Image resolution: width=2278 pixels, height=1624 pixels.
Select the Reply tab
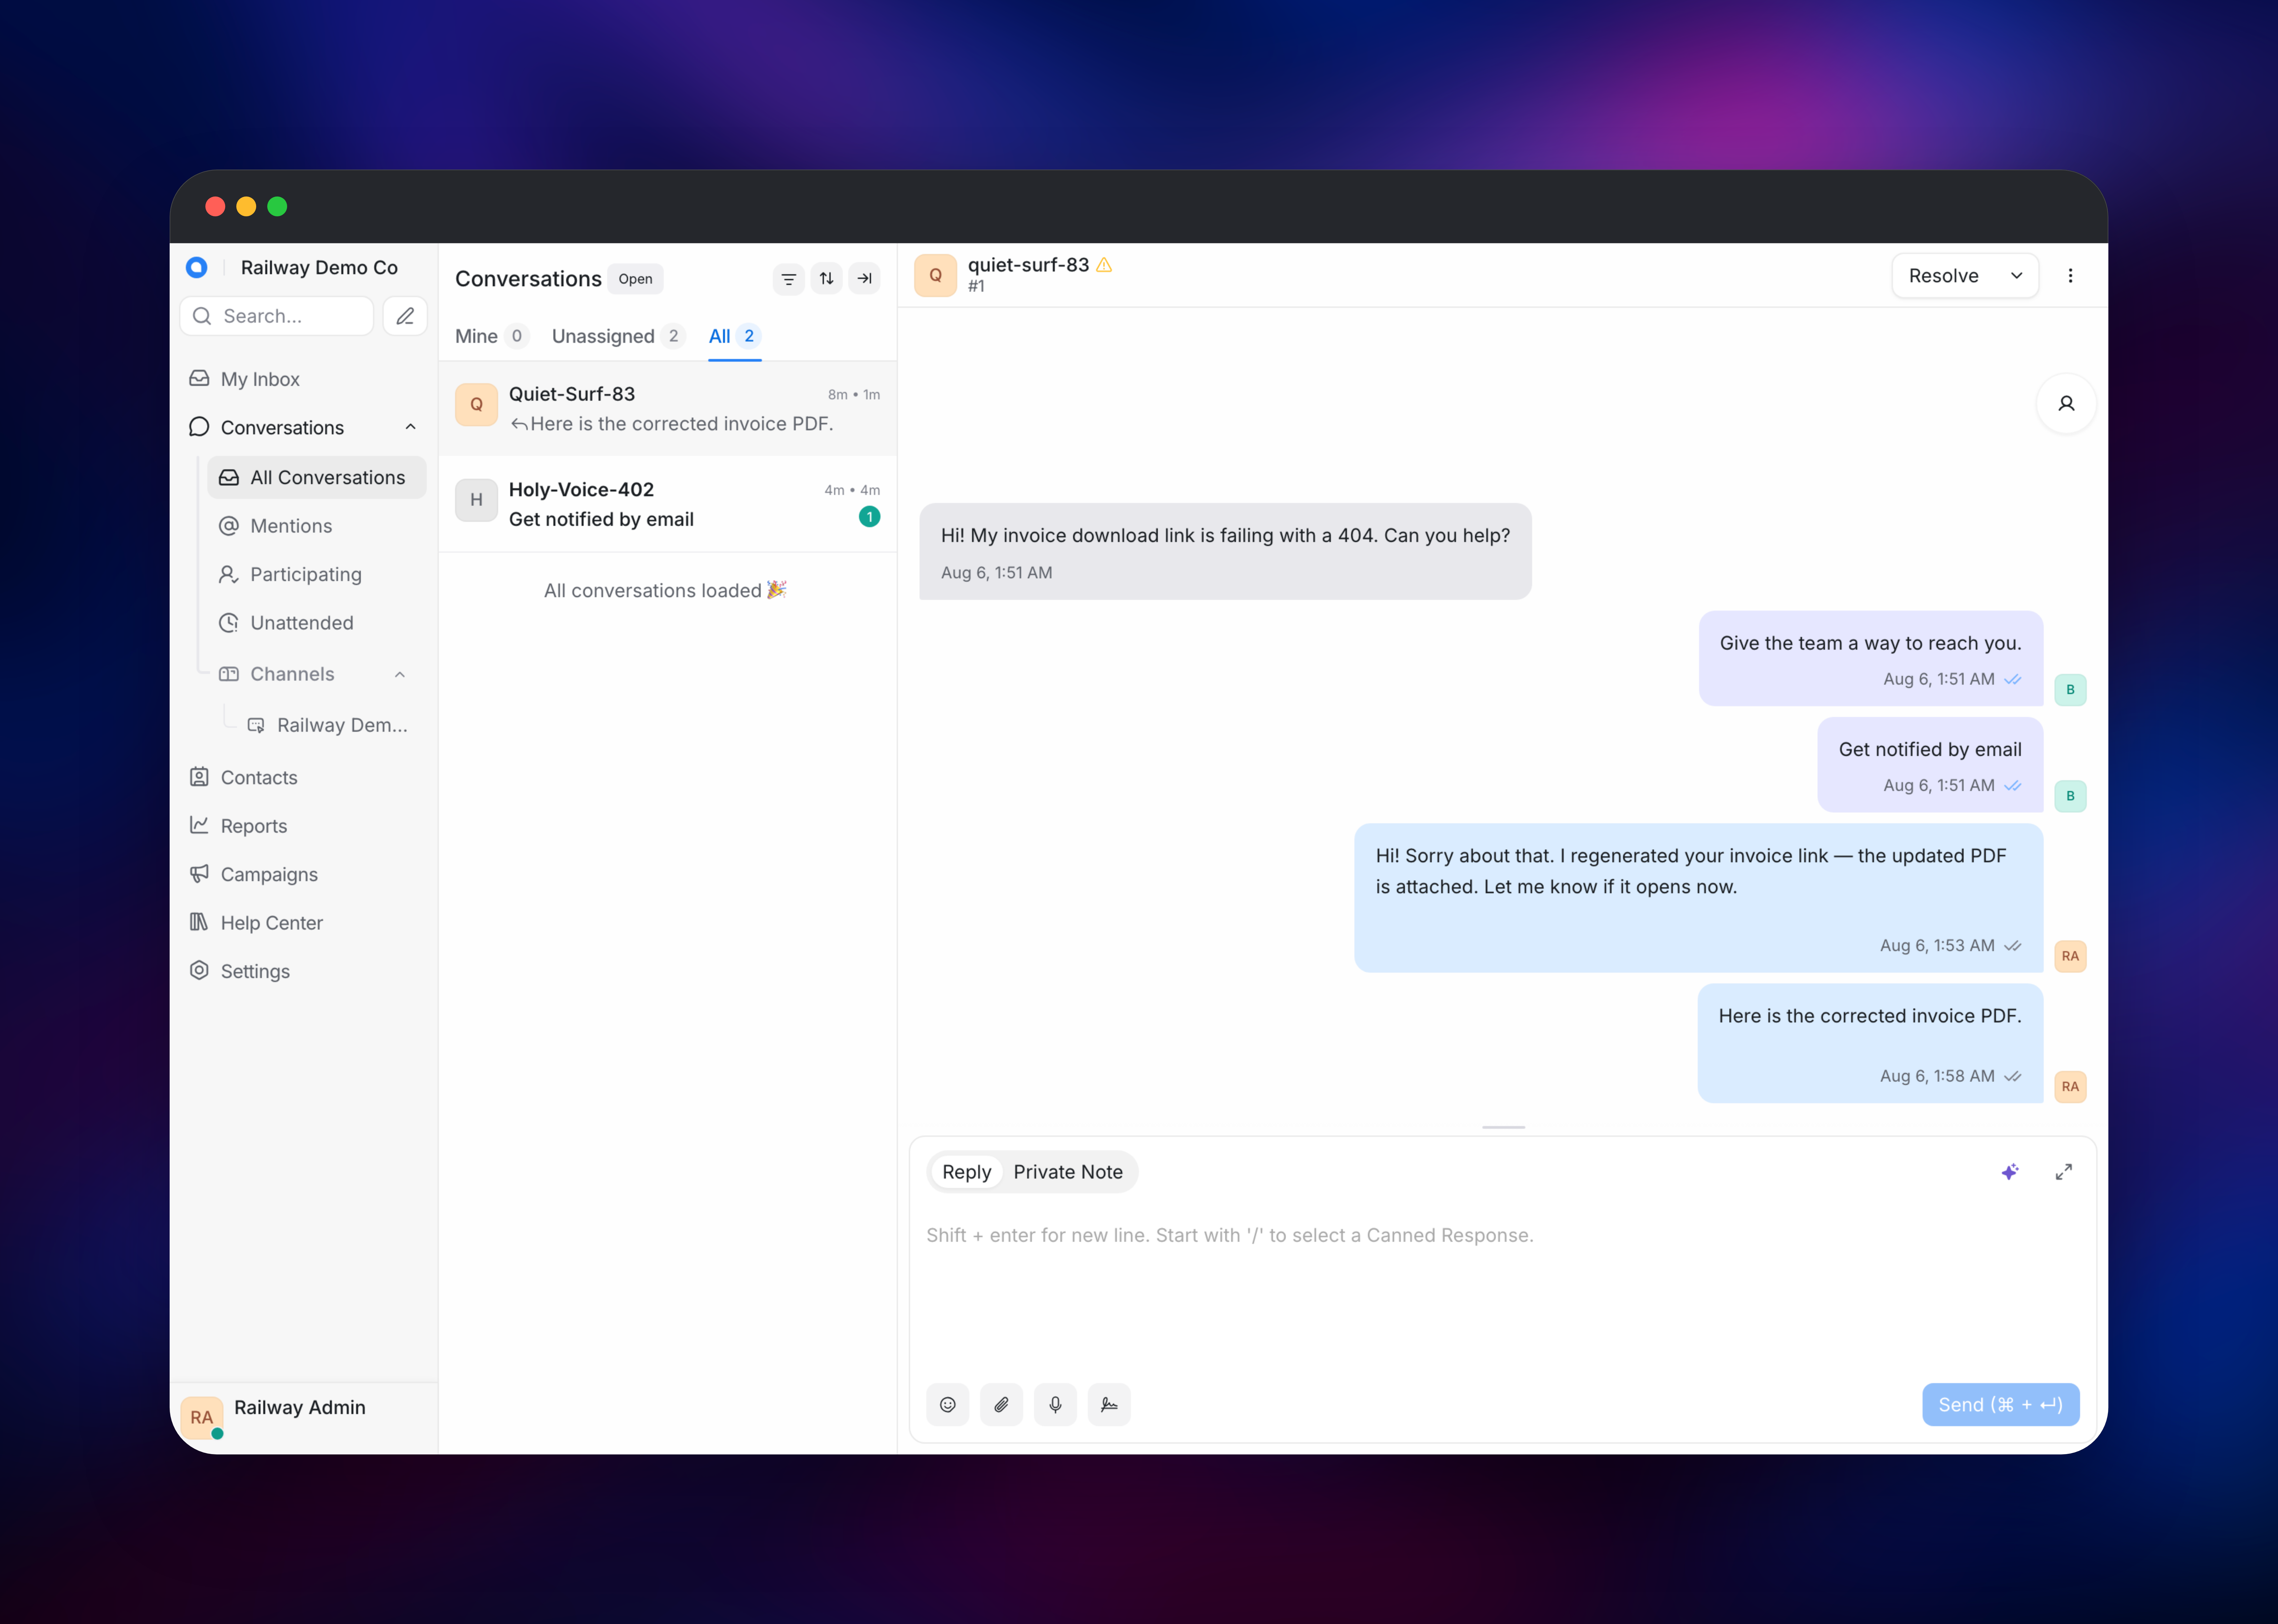click(966, 1172)
